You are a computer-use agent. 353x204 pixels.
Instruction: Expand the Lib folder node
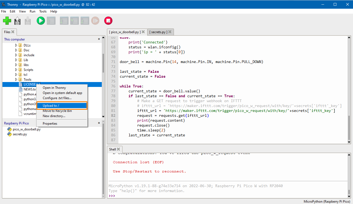tap(16, 60)
